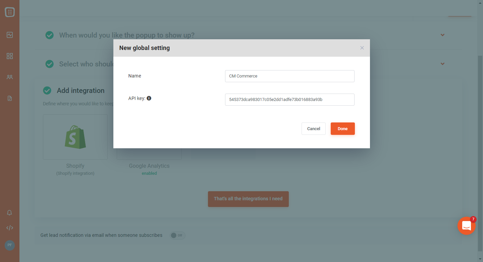Click the Cancel button

(314, 129)
